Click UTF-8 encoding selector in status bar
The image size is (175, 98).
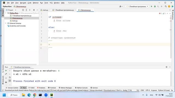coord(148,90)
